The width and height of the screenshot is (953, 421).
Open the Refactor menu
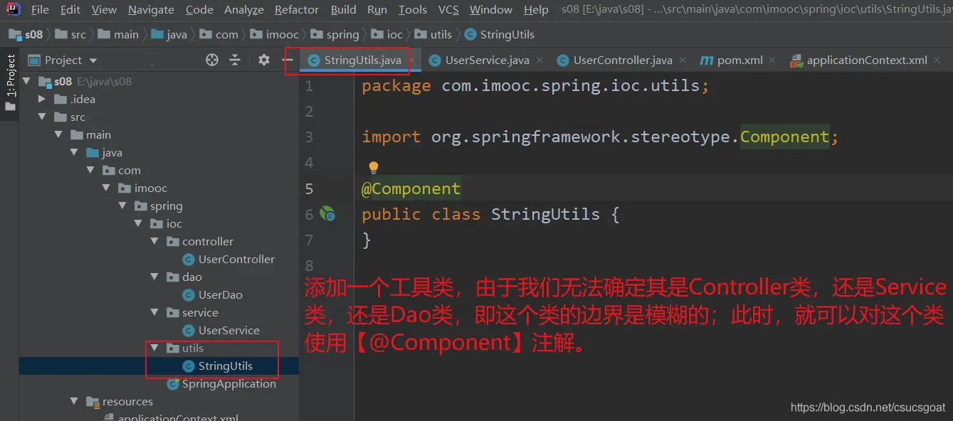tap(297, 10)
